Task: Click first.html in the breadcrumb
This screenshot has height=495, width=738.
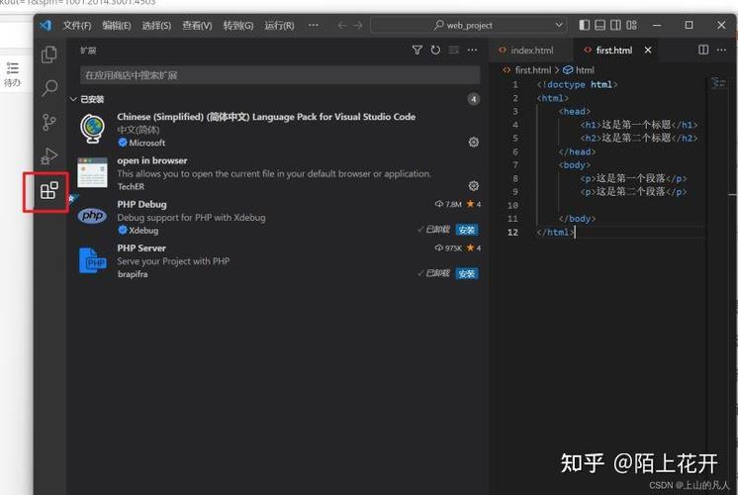Action: [533, 70]
